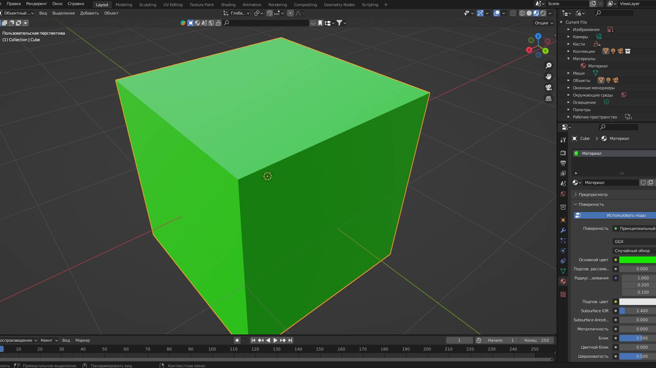The height and width of the screenshot is (368, 656).
Task: Collapse the Материалы tree item in outliner
Action: [568, 59]
